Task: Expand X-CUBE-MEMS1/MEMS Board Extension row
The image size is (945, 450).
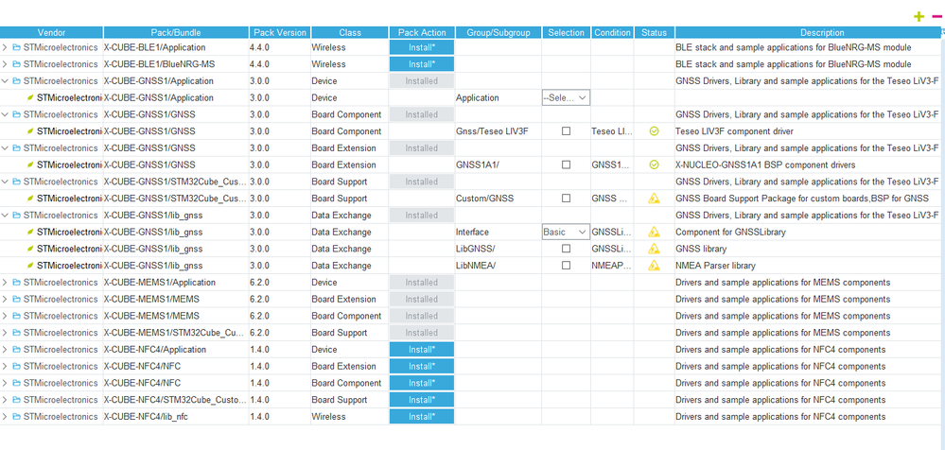Action: coord(6,300)
